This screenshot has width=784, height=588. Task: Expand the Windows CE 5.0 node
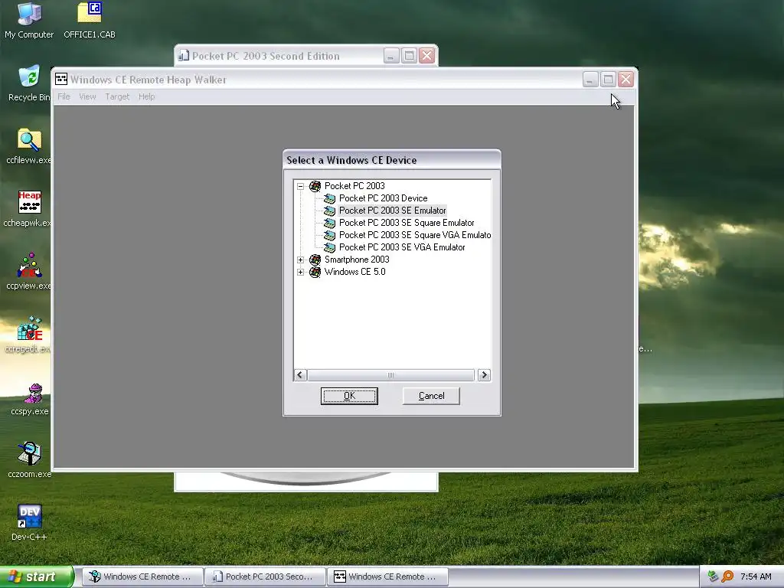coord(300,273)
